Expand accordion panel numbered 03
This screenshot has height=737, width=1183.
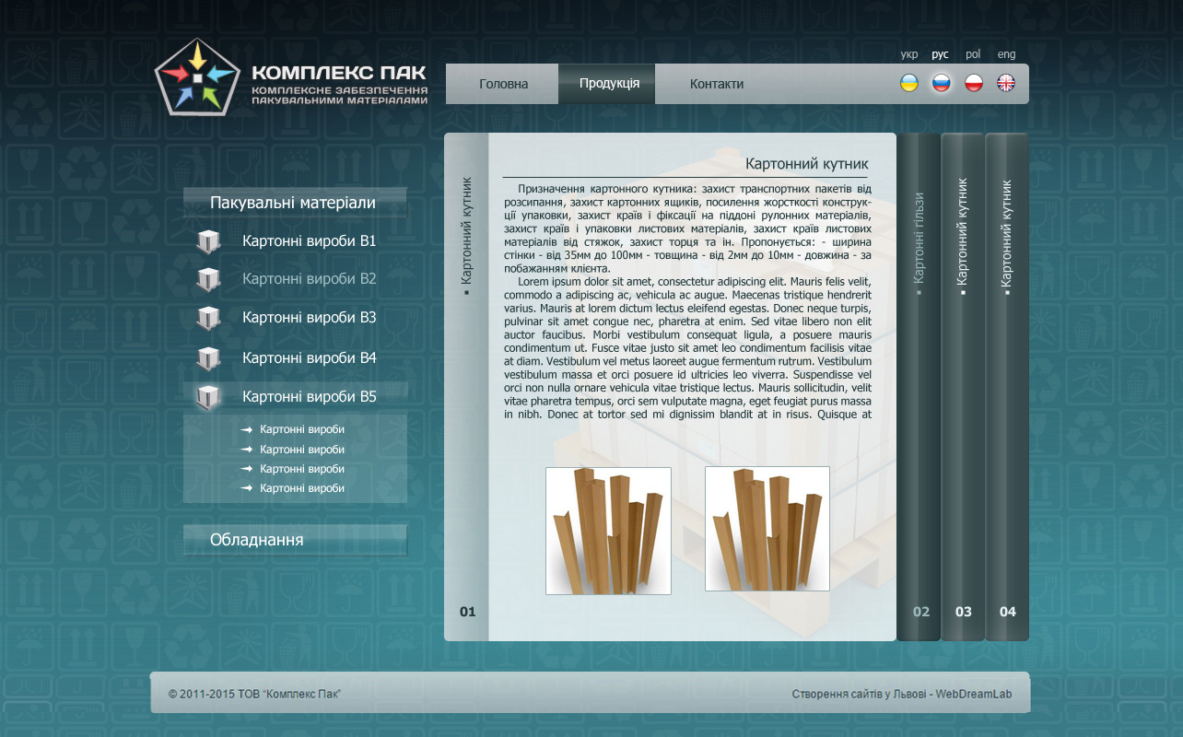963,387
